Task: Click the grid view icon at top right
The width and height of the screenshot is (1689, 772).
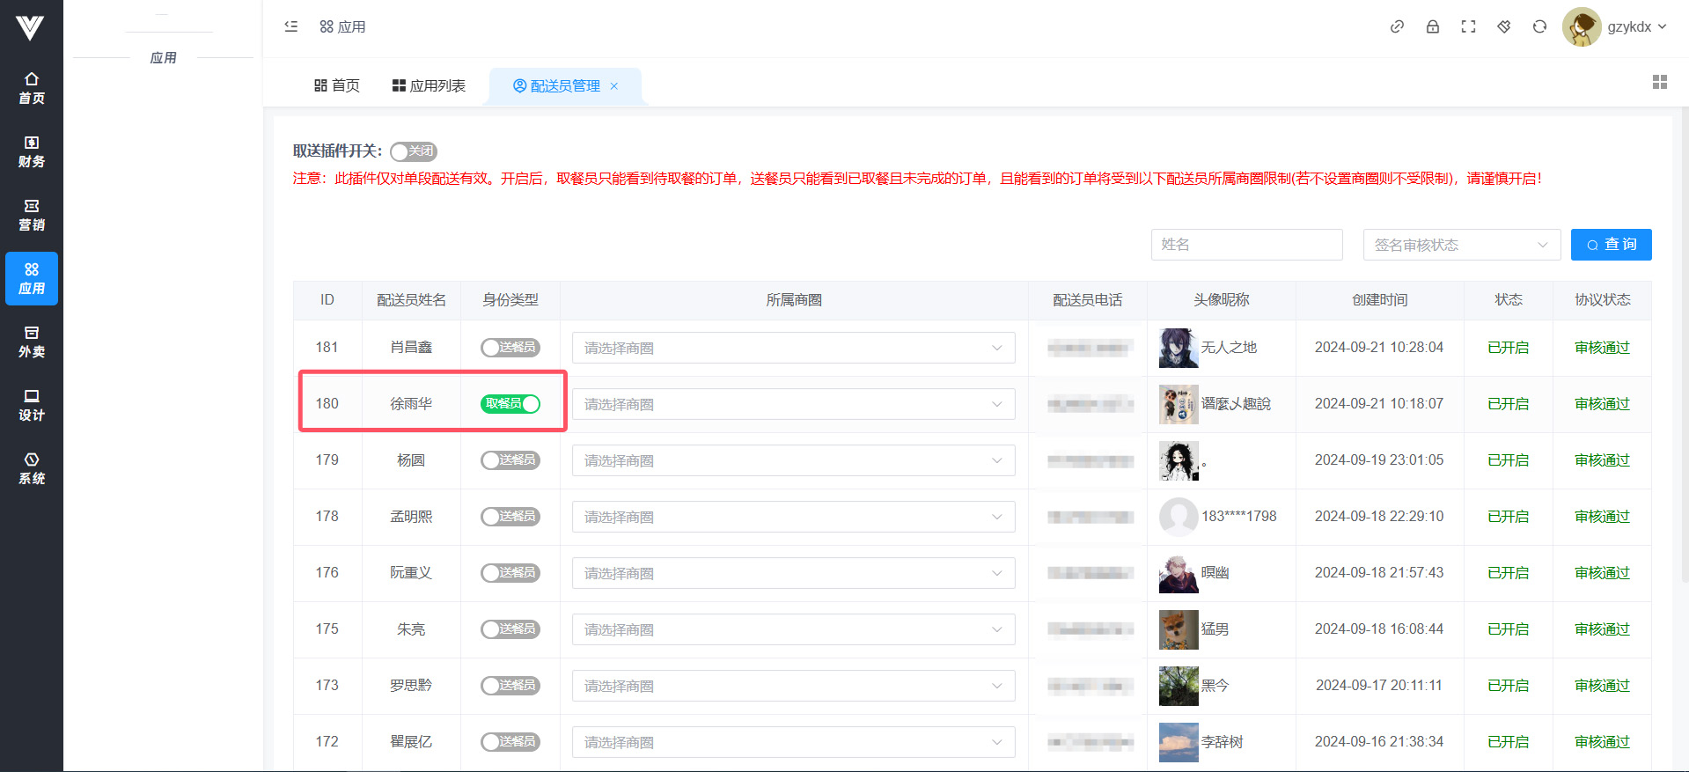Action: (x=1660, y=82)
